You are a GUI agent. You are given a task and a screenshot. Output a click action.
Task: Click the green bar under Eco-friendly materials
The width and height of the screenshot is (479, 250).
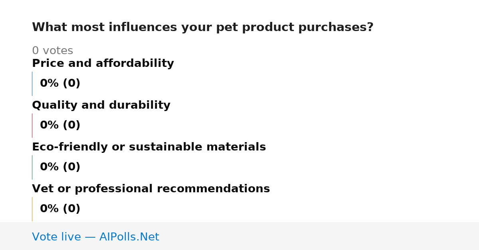[32, 167]
